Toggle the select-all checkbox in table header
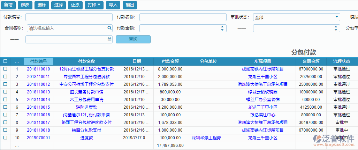 point(5,61)
